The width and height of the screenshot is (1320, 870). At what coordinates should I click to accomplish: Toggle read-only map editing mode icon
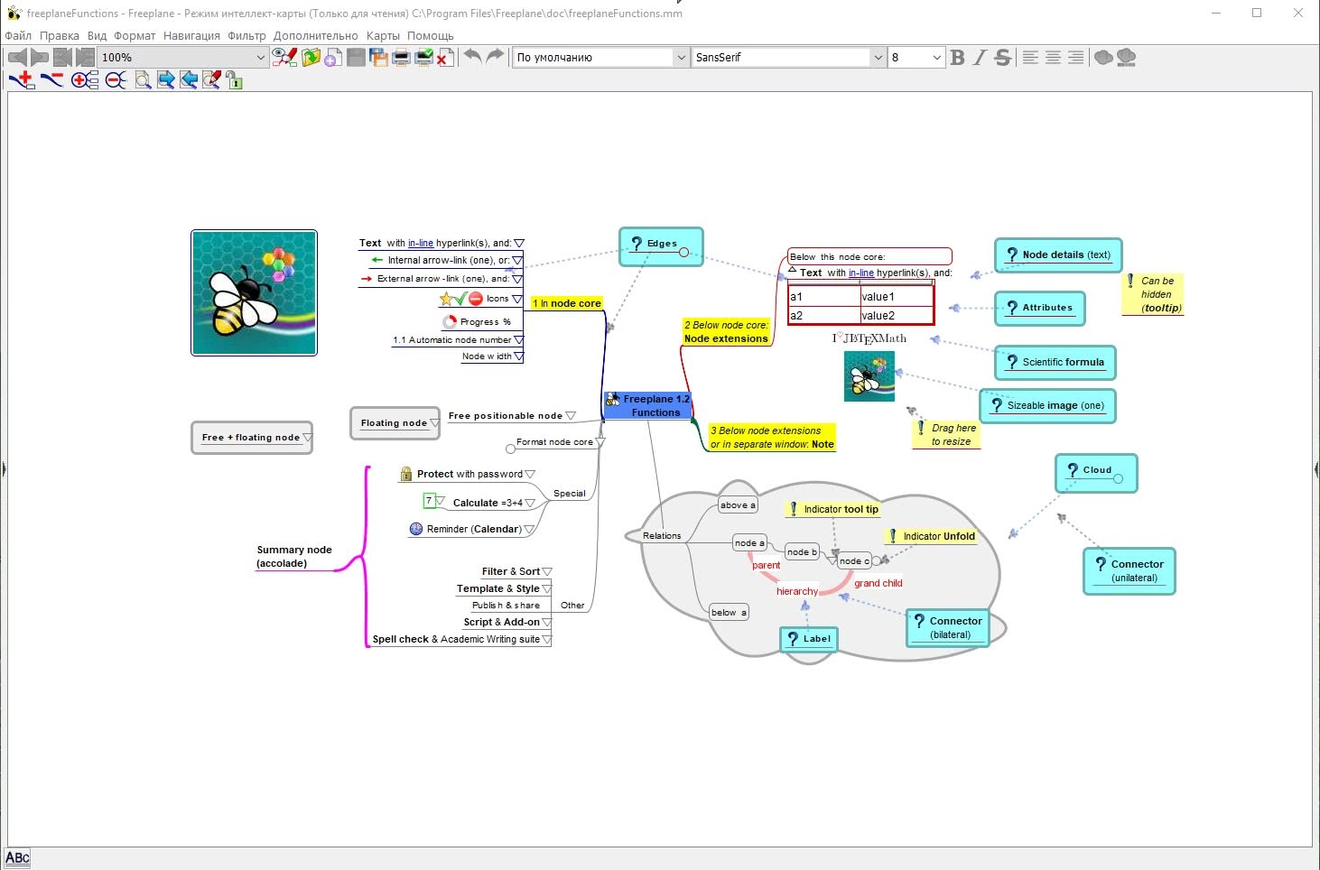tap(285, 57)
